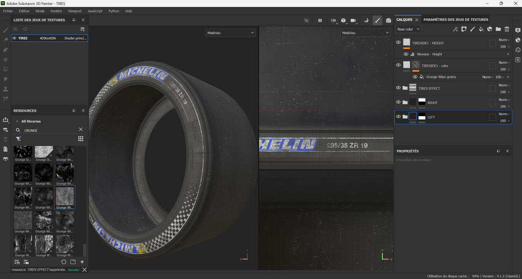This screenshot has width=522, height=279.
Task: Add a fill layer in Calques panel
Action: tap(481, 29)
